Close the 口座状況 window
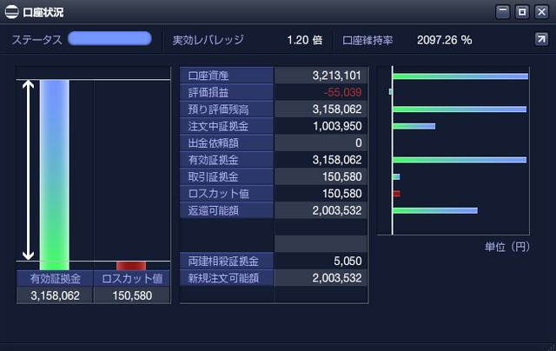The image size is (556, 351). tap(541, 11)
